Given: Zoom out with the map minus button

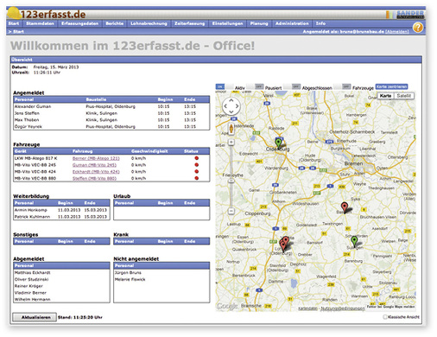Looking at the screenshot, I should coord(231,211).
